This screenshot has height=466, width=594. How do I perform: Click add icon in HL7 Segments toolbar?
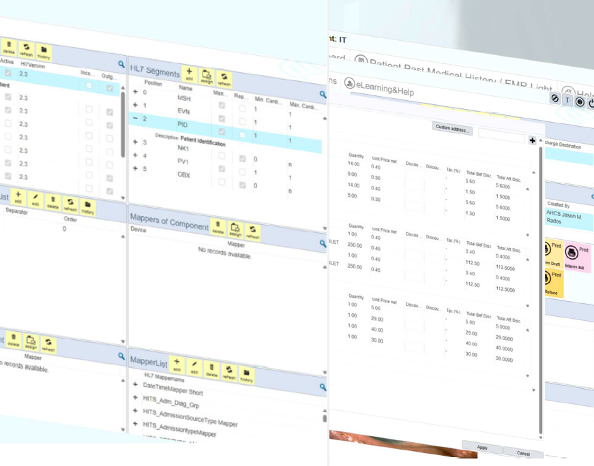(x=189, y=73)
